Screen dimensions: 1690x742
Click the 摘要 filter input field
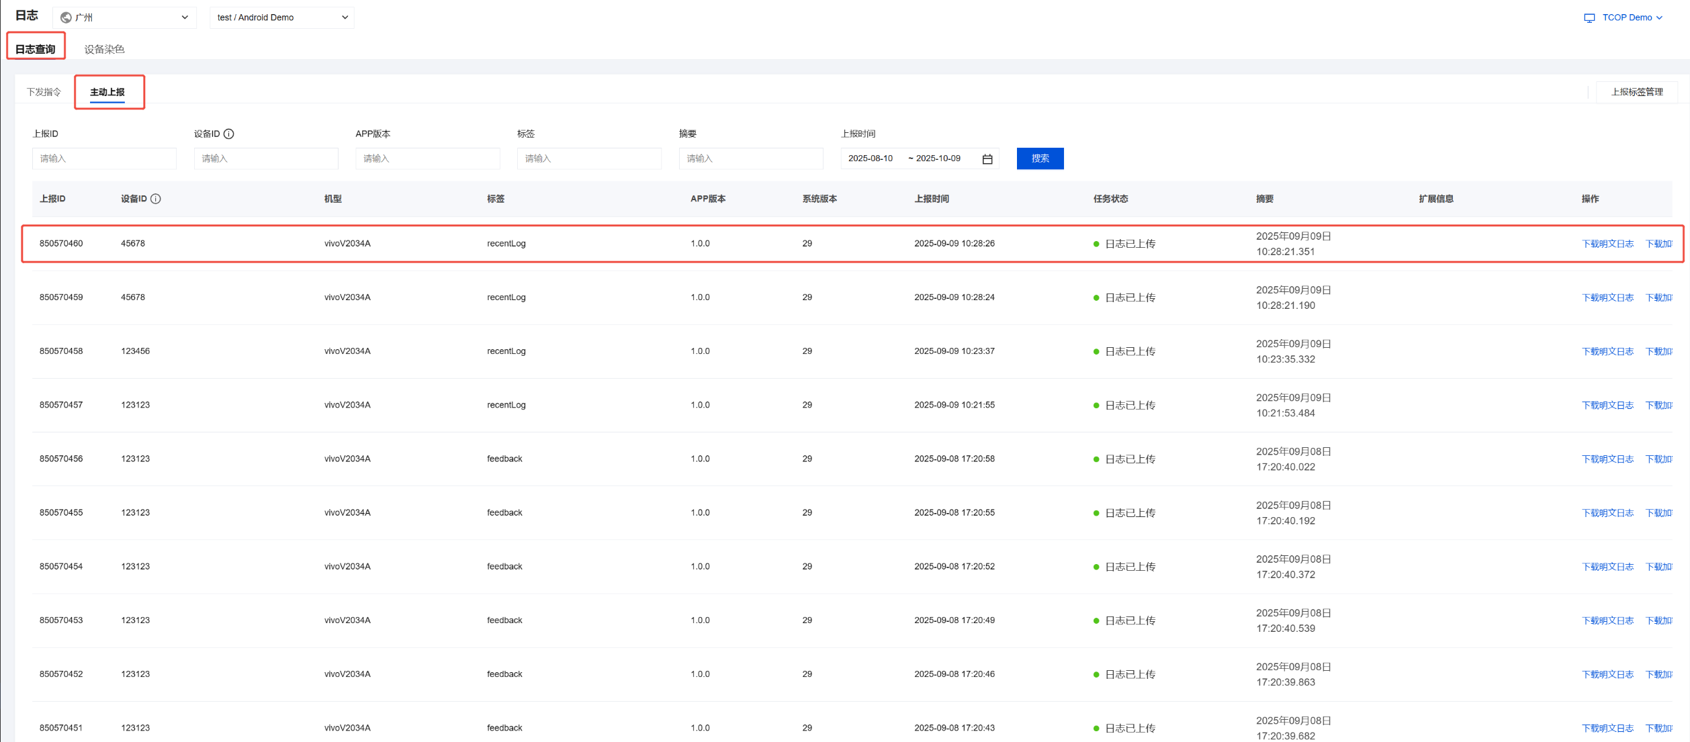coord(750,158)
